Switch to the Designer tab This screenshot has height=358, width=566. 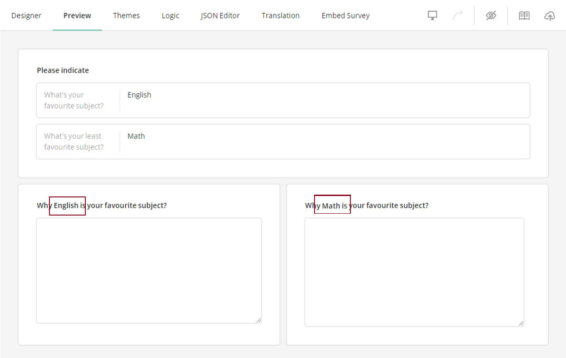coord(26,15)
